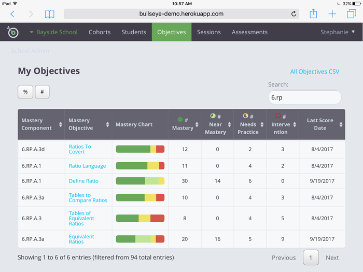Add a new tab with plus icon
The width and height of the screenshot is (363, 272).
pos(332,14)
